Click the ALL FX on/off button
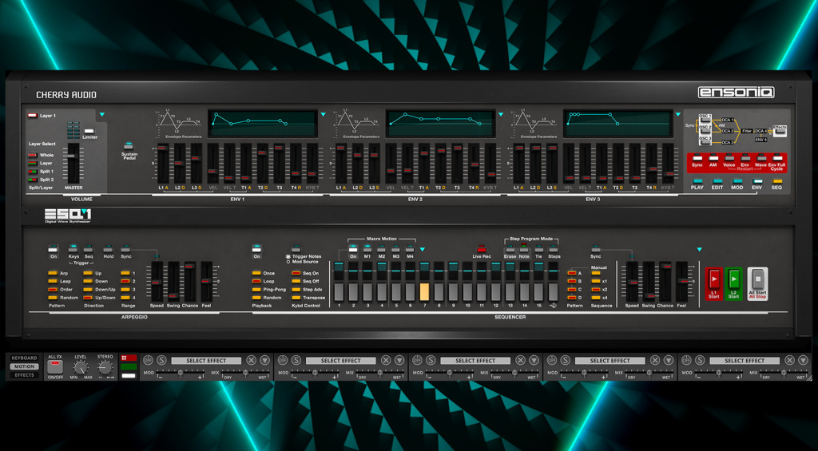 (54, 366)
